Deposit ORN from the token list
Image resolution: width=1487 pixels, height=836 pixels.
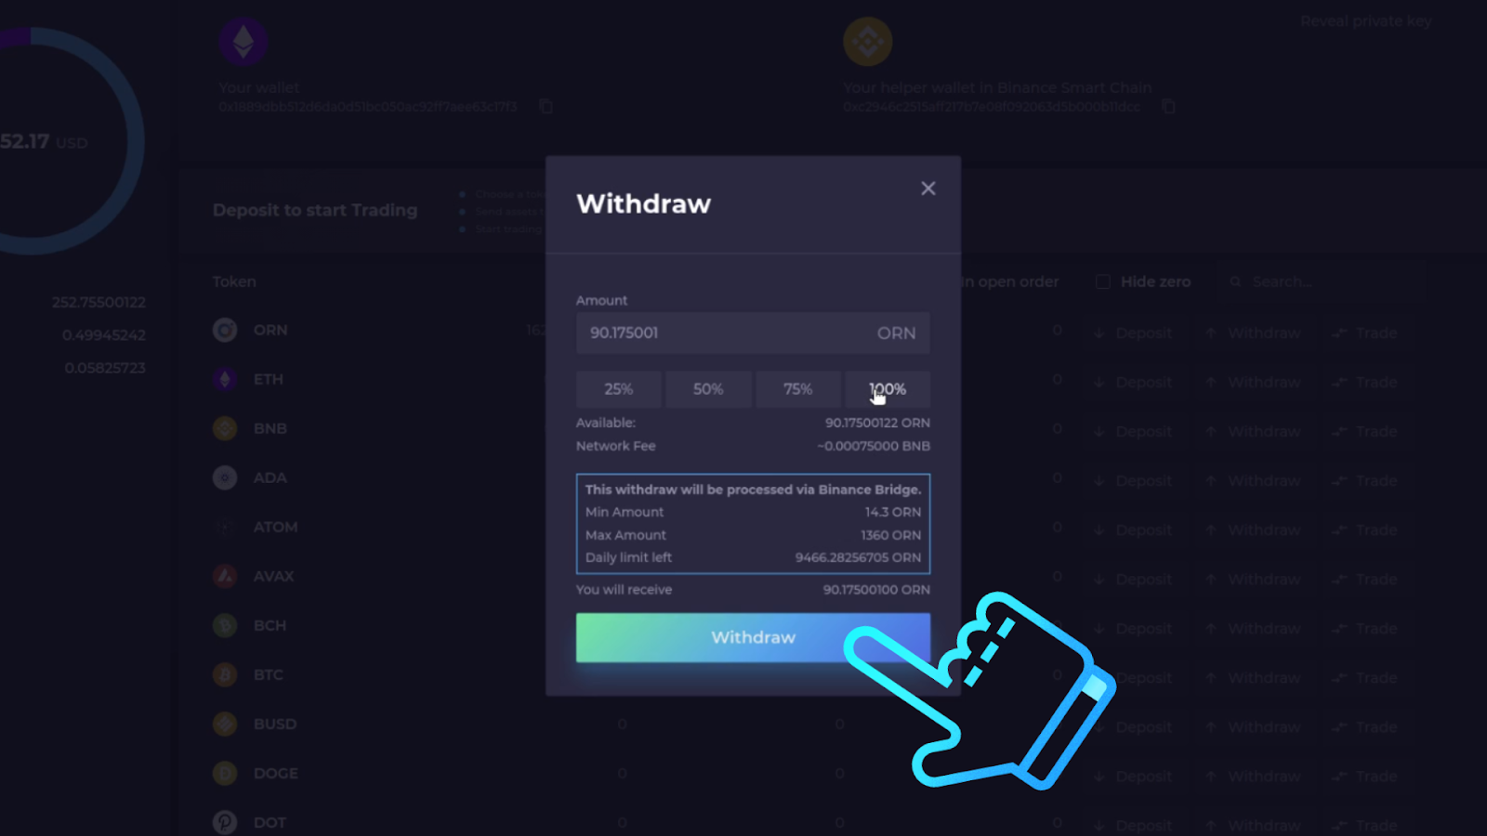(x=1134, y=333)
